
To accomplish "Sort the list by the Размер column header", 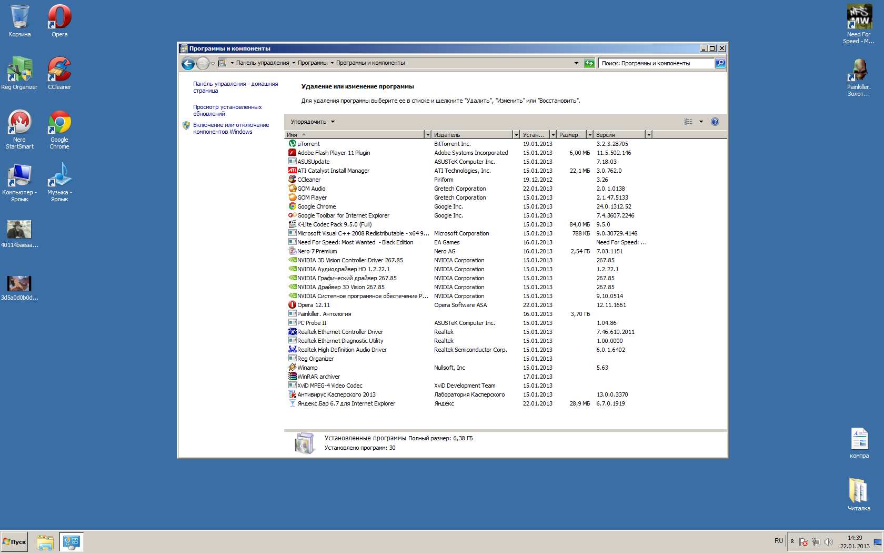I will (571, 135).
